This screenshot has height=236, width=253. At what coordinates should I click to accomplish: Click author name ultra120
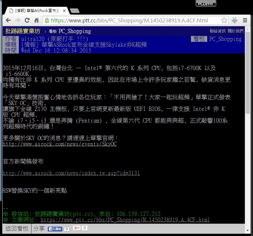[x=33, y=39]
